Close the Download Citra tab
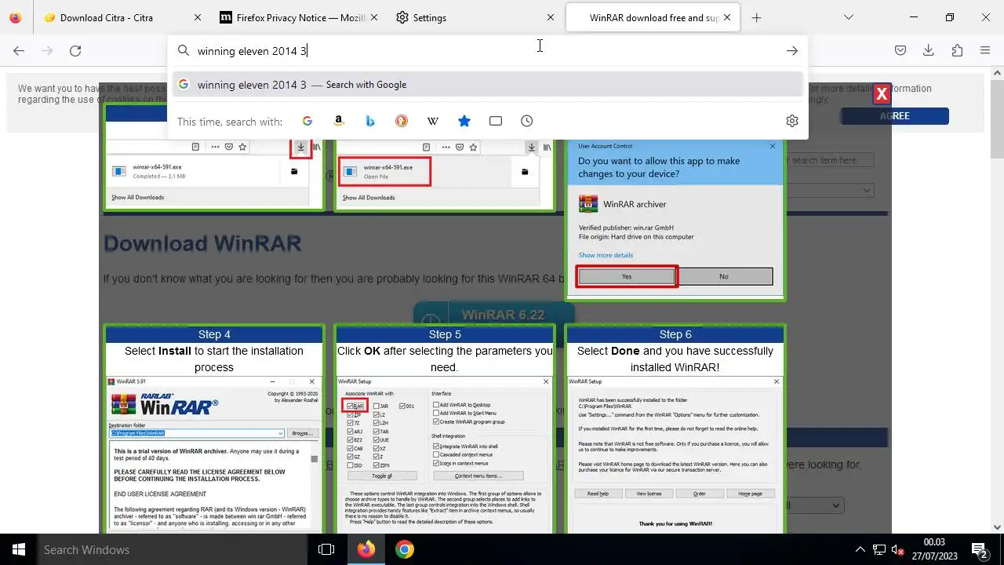This screenshot has height=565, width=1004. click(197, 17)
